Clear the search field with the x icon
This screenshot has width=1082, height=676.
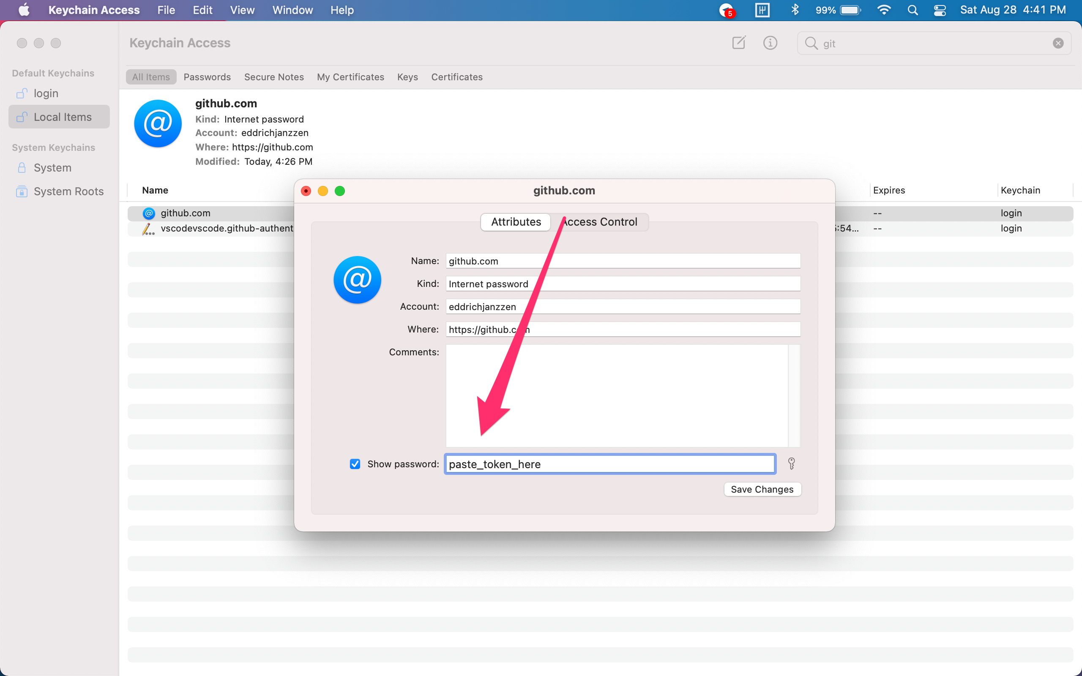(1058, 44)
